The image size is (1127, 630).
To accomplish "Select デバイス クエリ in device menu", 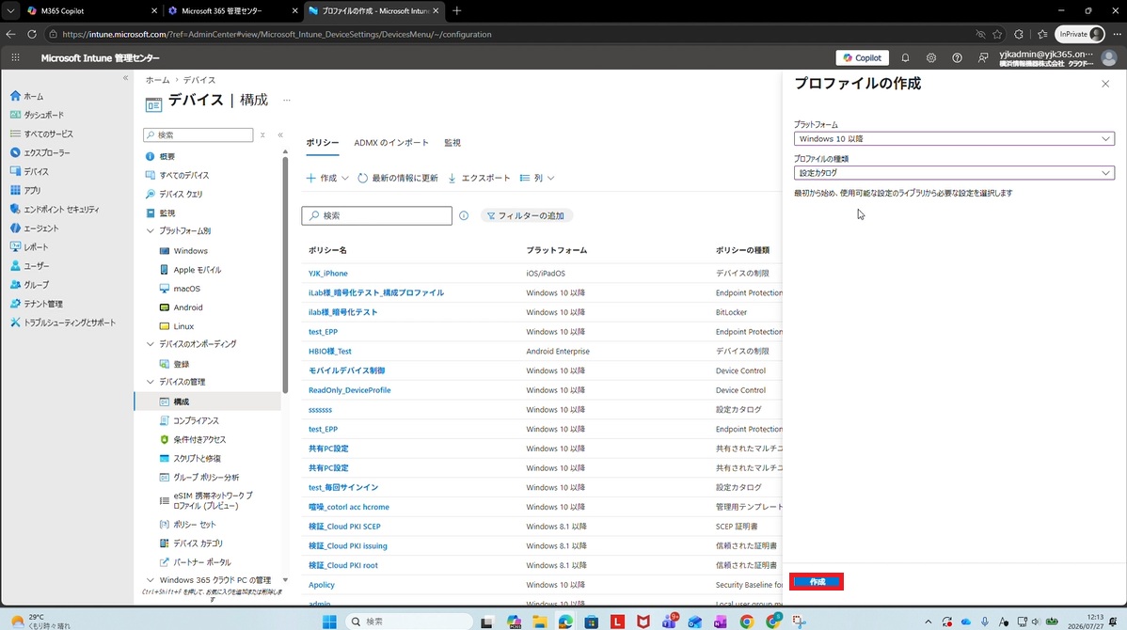I will coord(174,194).
